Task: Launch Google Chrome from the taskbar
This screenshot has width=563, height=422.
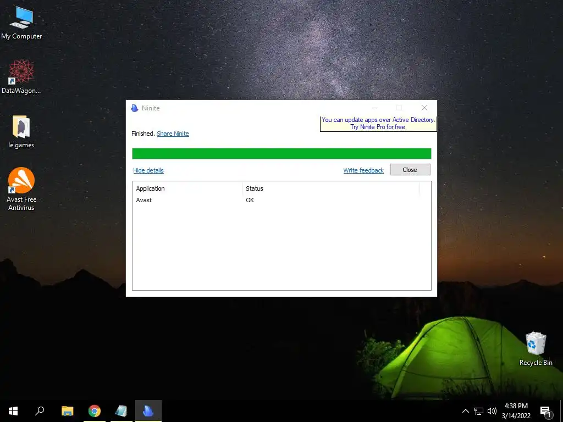Action: [95, 411]
